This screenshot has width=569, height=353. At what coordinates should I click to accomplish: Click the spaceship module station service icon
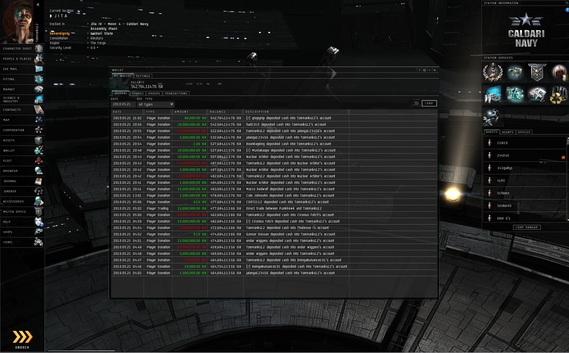[515, 73]
